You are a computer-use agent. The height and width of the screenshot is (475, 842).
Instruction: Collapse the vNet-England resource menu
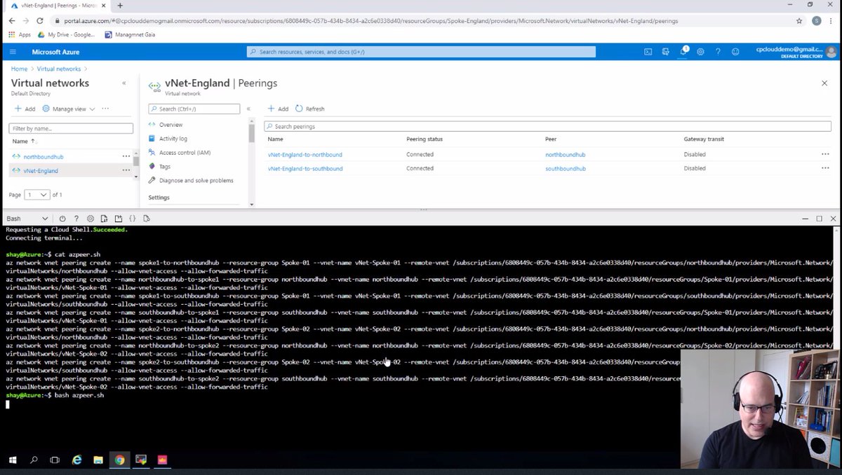[248, 109]
